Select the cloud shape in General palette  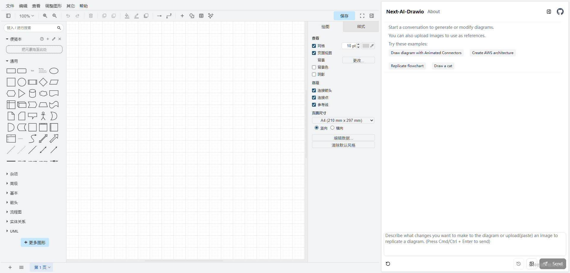click(x=43, y=94)
